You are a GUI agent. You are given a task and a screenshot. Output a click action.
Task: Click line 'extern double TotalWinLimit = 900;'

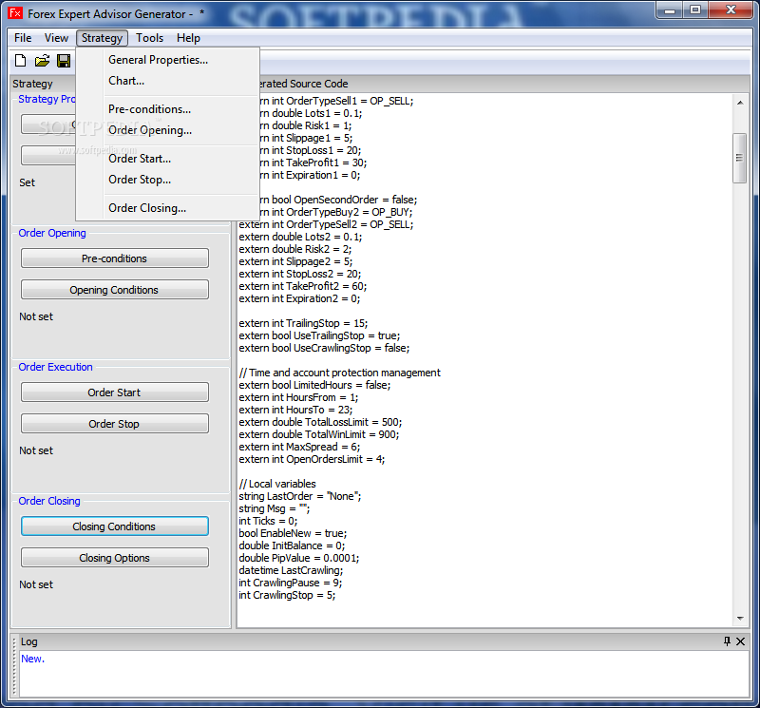click(x=318, y=434)
